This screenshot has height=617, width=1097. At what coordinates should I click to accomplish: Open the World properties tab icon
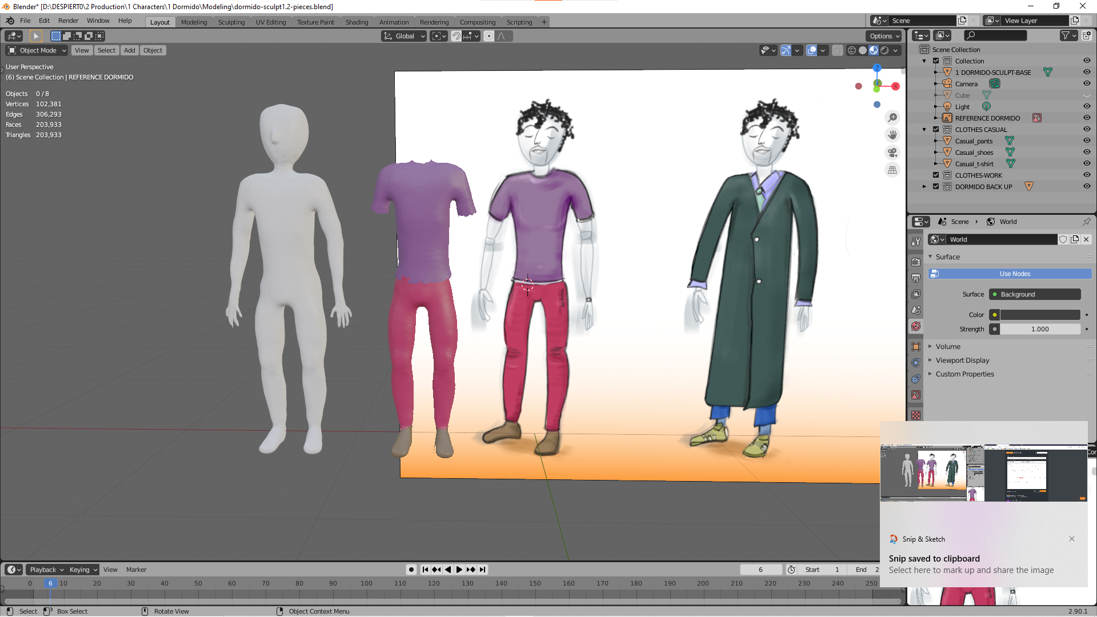pos(915,326)
